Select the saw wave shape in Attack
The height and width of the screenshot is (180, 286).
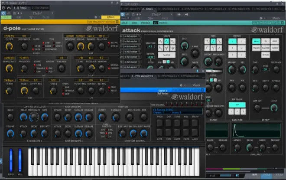(161, 48)
